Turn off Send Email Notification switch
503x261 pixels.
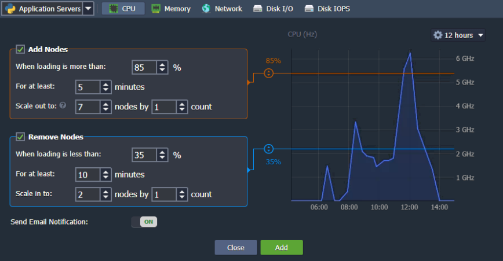(144, 222)
